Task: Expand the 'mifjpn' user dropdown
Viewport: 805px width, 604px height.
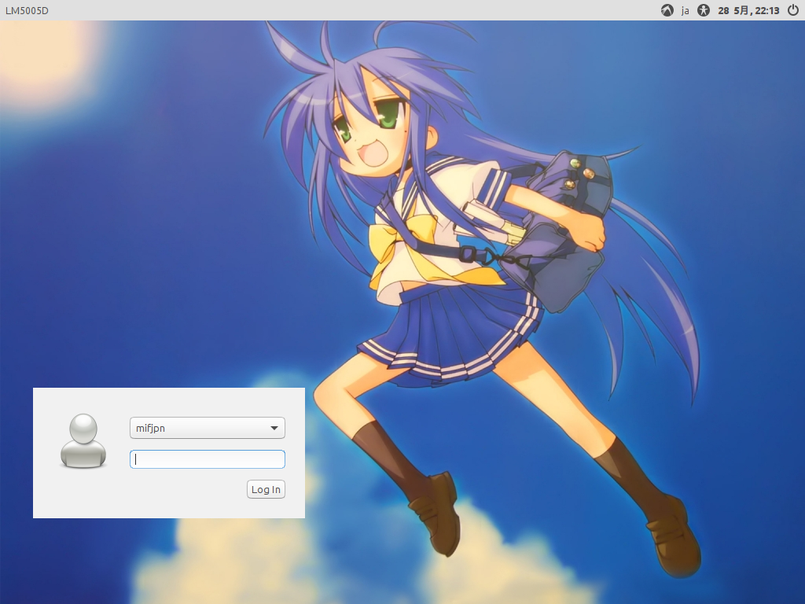Action: pyautogui.click(x=208, y=428)
